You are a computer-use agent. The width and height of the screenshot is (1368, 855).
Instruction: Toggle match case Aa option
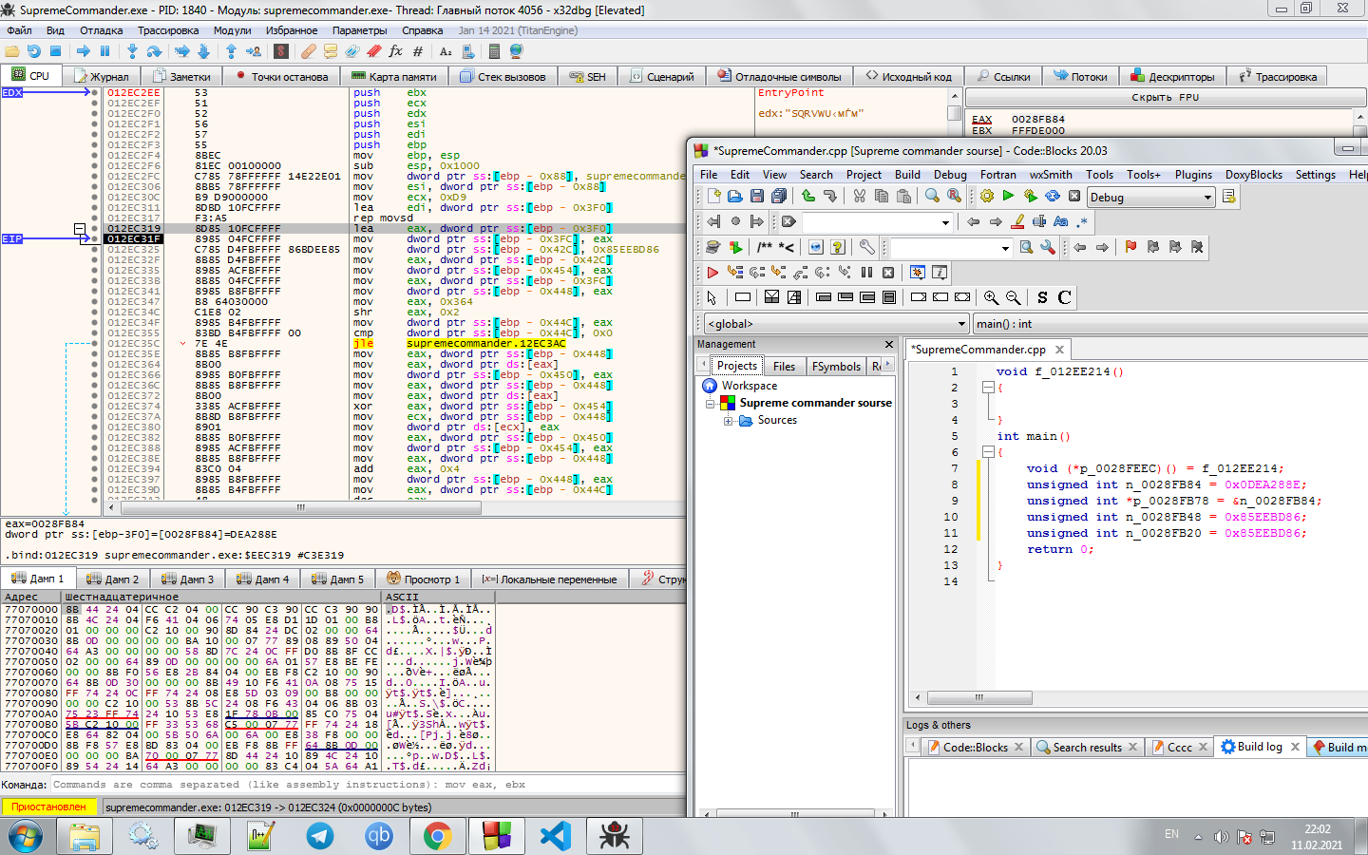point(1061,221)
